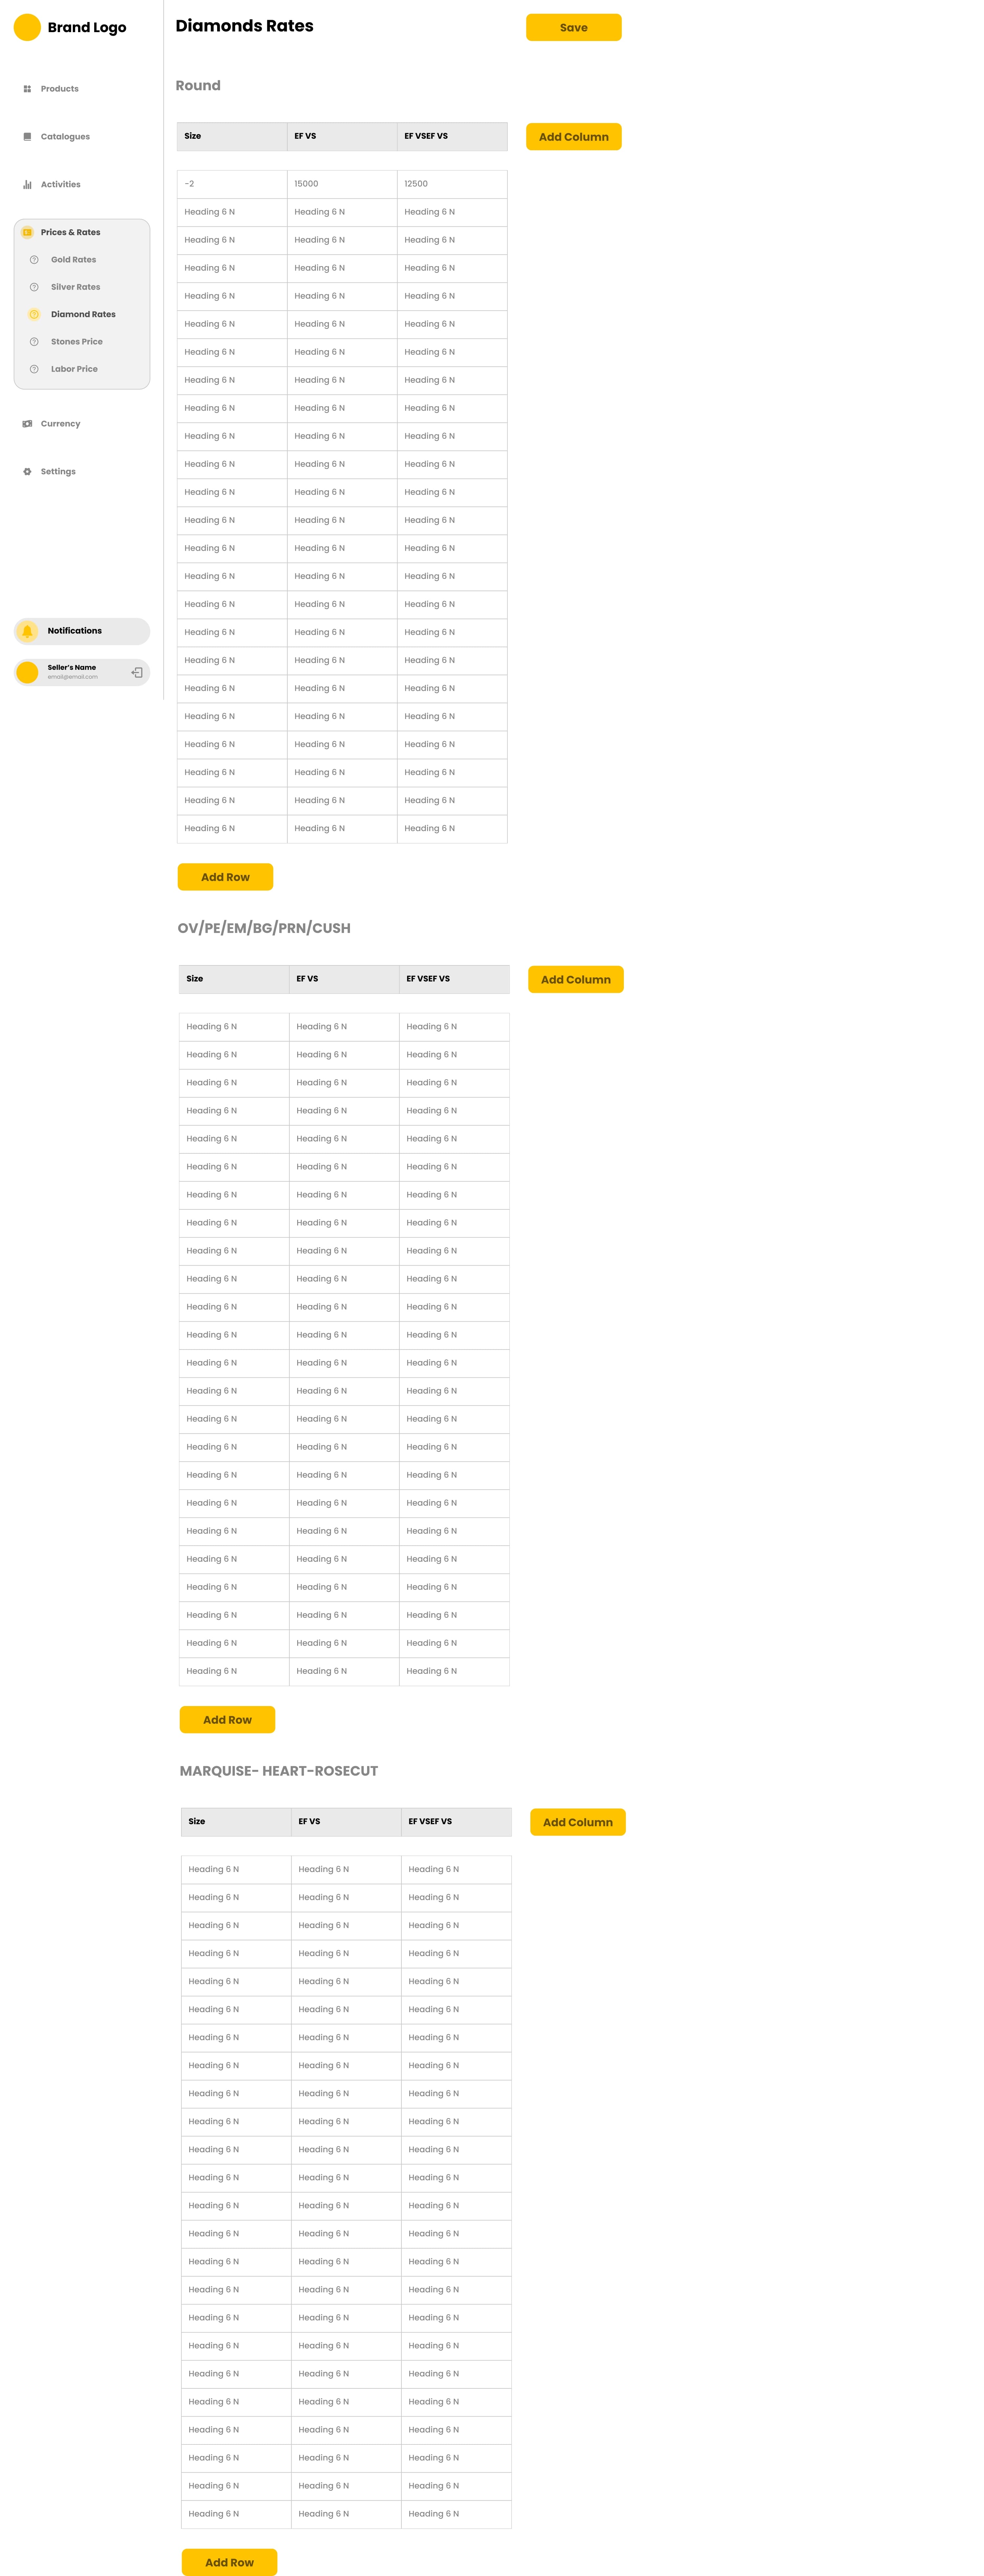
Task: Open Settings using the gear icon
Action: coord(27,471)
